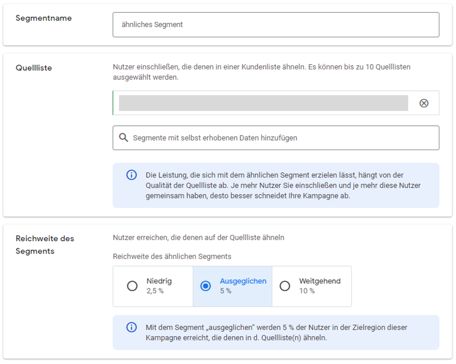Click the "Reichweite des ähnlichen Segments" label
Screen dimensions: 456x364
[x=172, y=256]
